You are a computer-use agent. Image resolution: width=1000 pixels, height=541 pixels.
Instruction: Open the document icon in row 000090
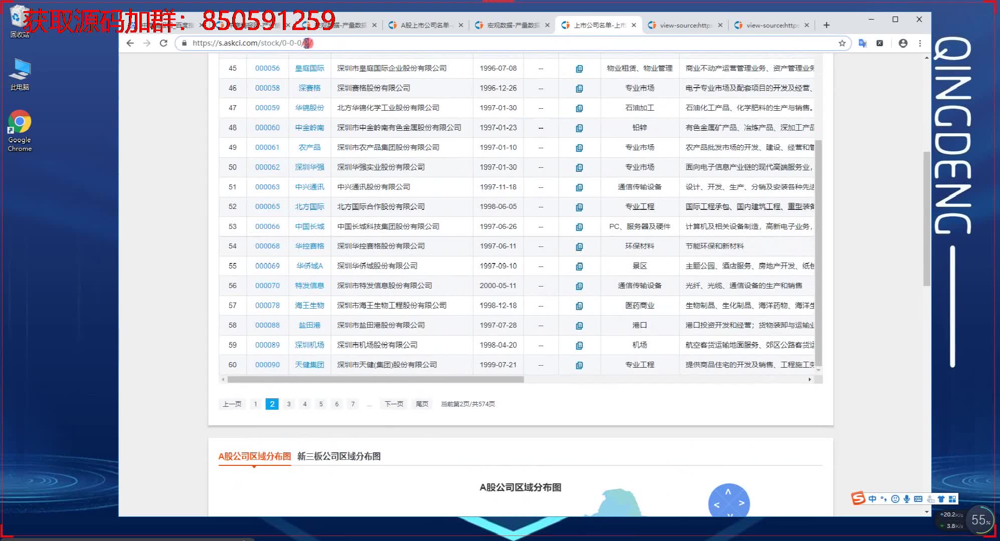tap(579, 365)
